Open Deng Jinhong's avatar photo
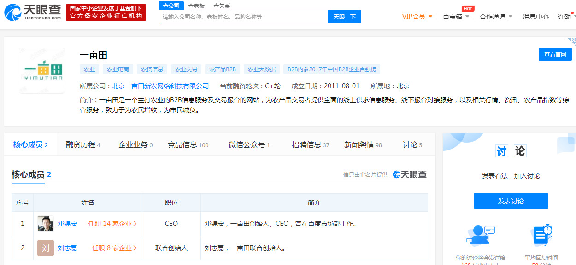This screenshot has height=265, width=576. click(x=46, y=224)
